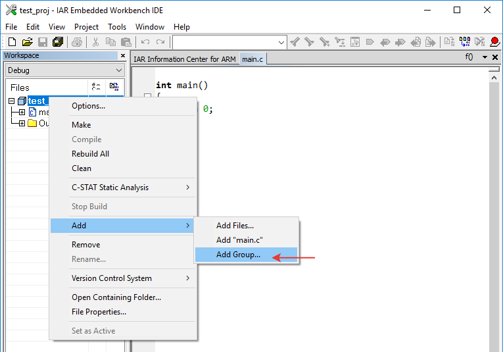The height and width of the screenshot is (352, 503).
Task: Open the Project menu
Action: pyautogui.click(x=86, y=27)
